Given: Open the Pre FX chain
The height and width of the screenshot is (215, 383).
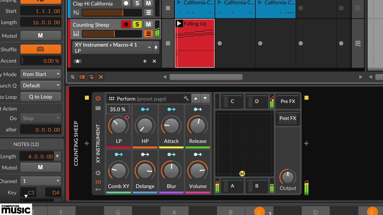Looking at the screenshot, I should click(x=288, y=102).
